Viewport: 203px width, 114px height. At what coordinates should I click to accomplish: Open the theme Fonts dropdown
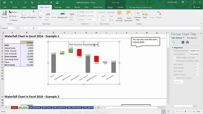[13, 16]
